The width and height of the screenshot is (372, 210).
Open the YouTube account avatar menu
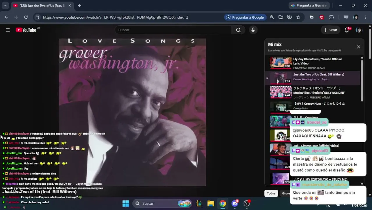[359, 30]
